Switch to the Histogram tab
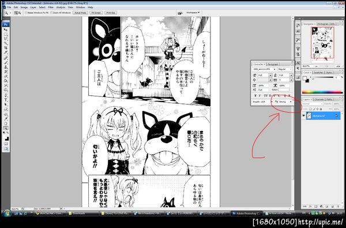This screenshot has width=346, height=228. 322,24
